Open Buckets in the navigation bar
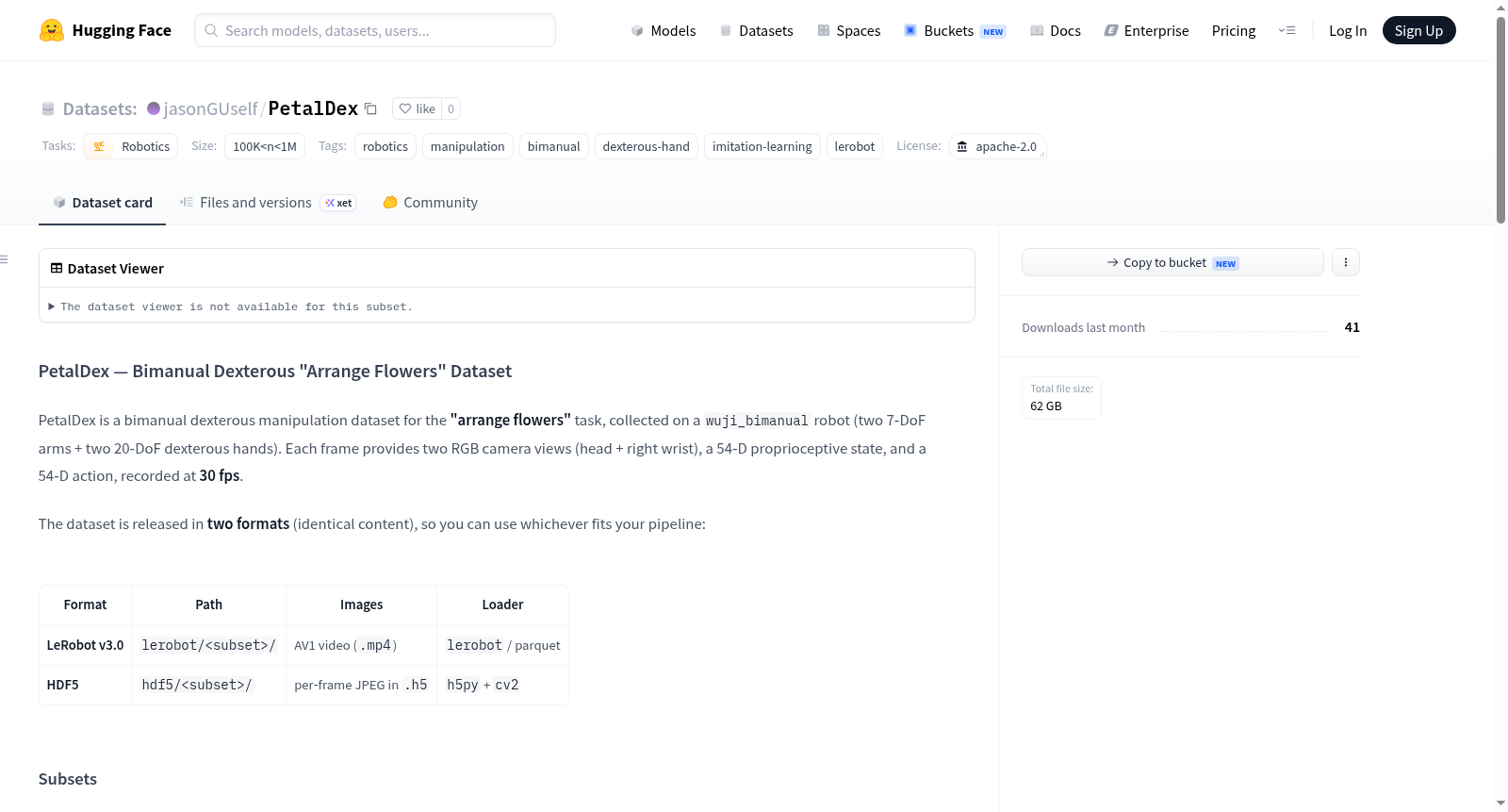1508x812 pixels. [955, 30]
